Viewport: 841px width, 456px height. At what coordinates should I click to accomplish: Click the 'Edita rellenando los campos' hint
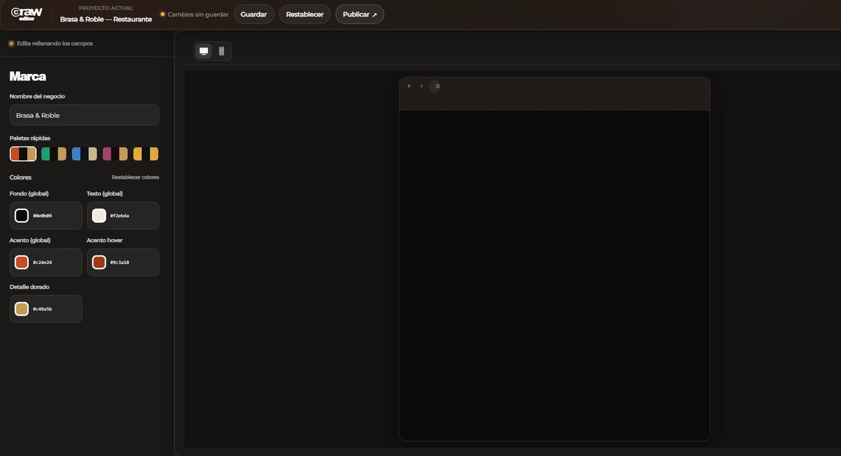pyautogui.click(x=55, y=43)
